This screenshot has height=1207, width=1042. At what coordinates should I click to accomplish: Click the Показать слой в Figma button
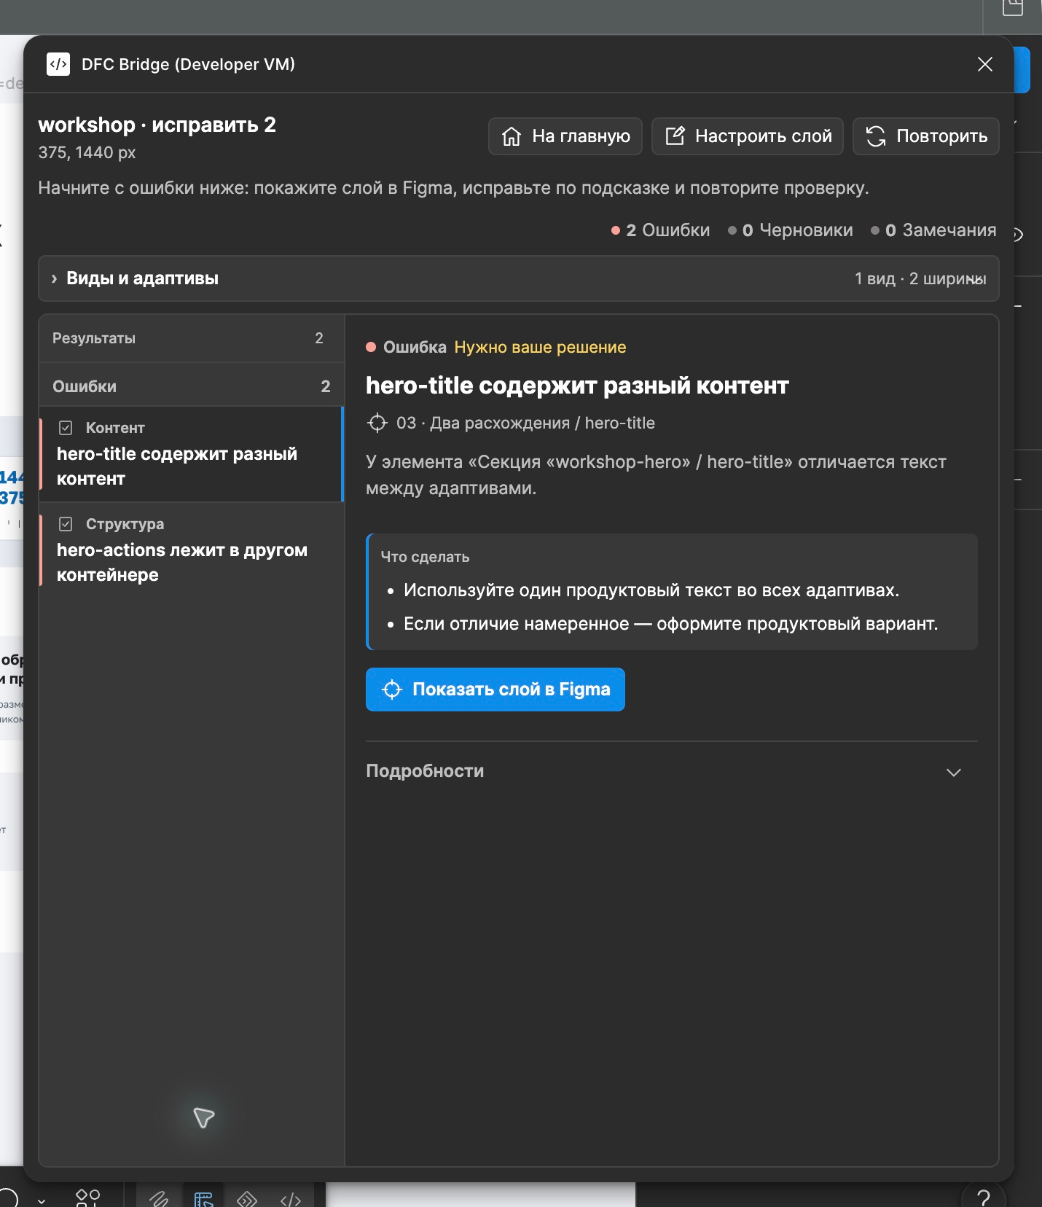pos(495,690)
